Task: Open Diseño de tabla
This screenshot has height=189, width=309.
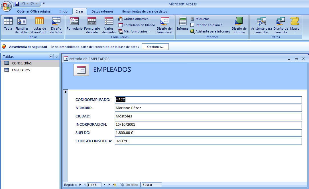Action: pos(56,25)
